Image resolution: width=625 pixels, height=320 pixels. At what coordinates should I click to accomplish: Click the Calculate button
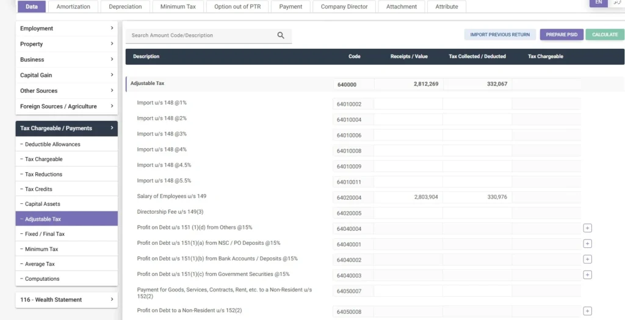click(605, 35)
